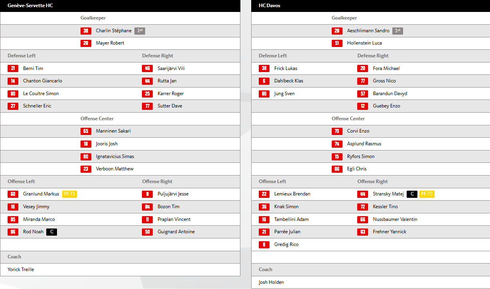Select Davos center Asplund Rasmus
Screen dimensions: 490x289
(364, 144)
